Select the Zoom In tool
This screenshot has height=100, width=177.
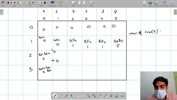[x=88, y=96]
